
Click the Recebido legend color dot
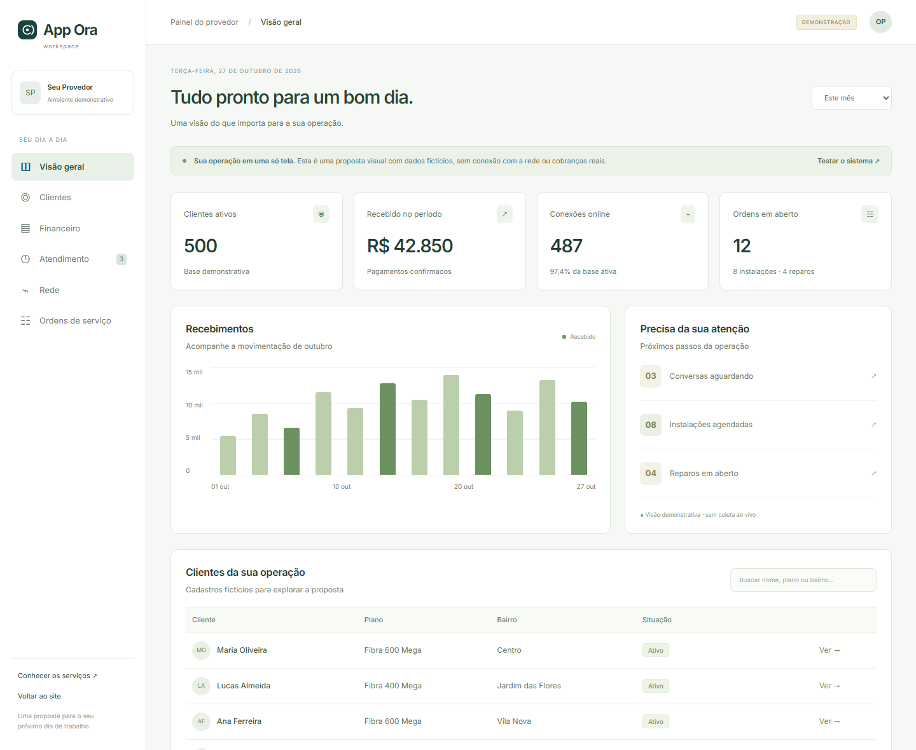[564, 337]
